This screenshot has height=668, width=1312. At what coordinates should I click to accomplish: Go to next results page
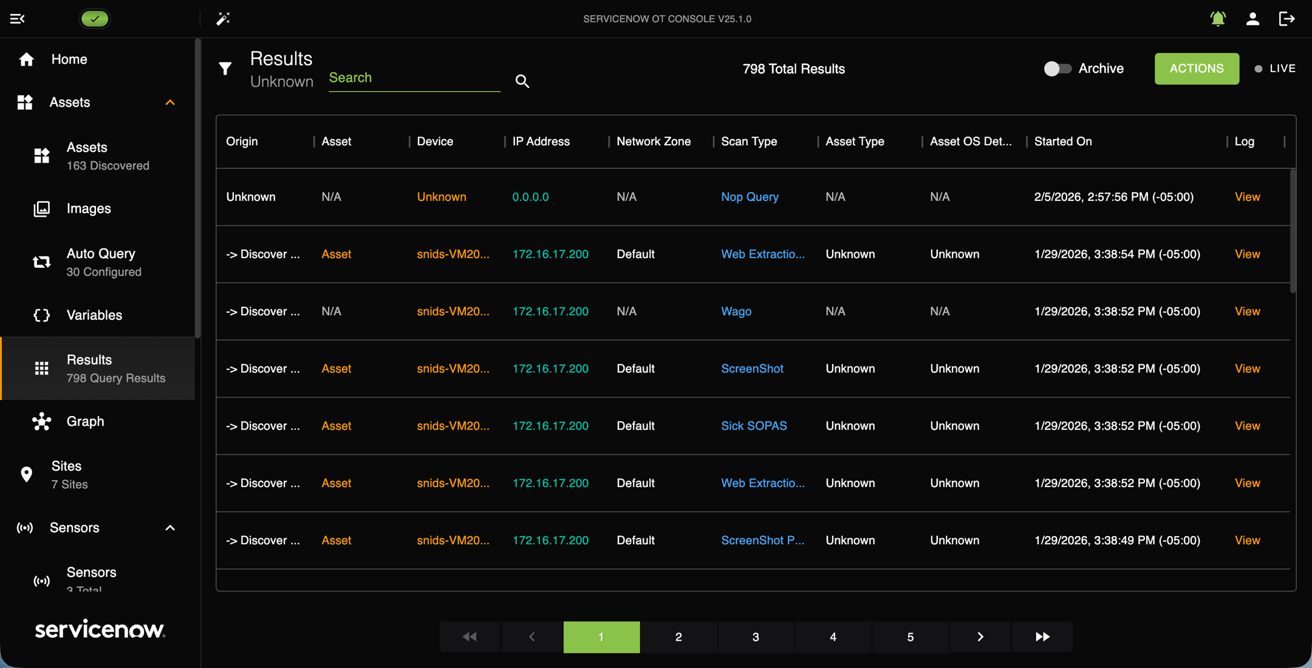pyautogui.click(x=980, y=637)
